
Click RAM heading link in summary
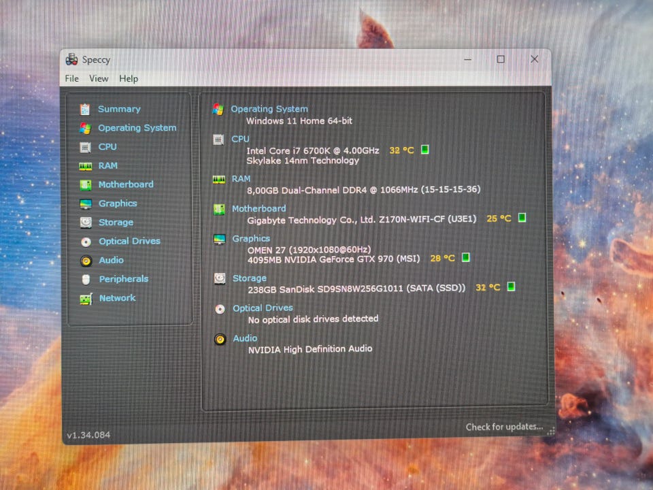coord(241,179)
